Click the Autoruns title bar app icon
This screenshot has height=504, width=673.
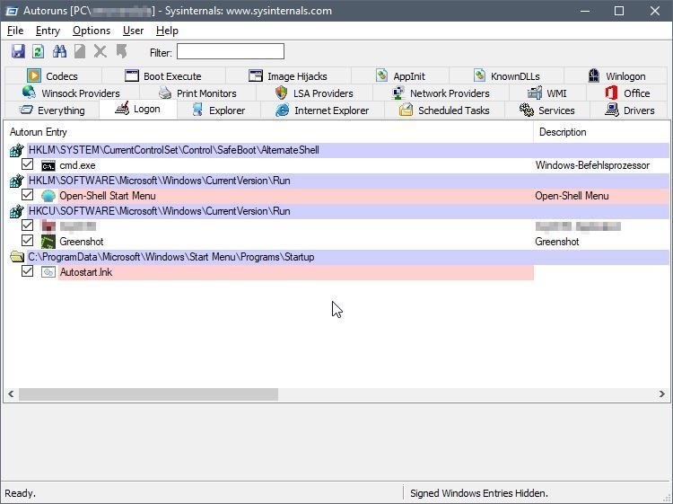point(12,11)
